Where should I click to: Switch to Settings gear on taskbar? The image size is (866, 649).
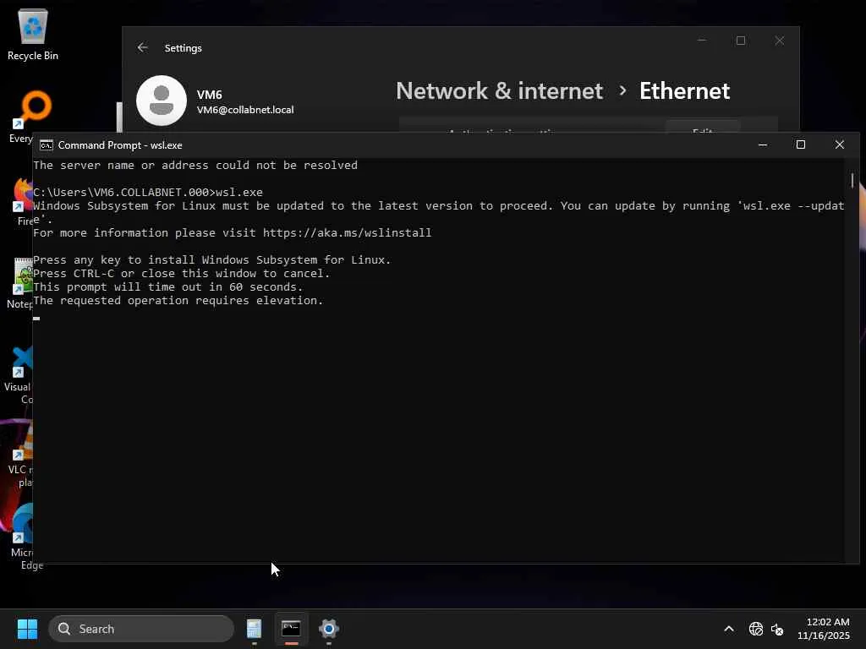click(x=329, y=629)
